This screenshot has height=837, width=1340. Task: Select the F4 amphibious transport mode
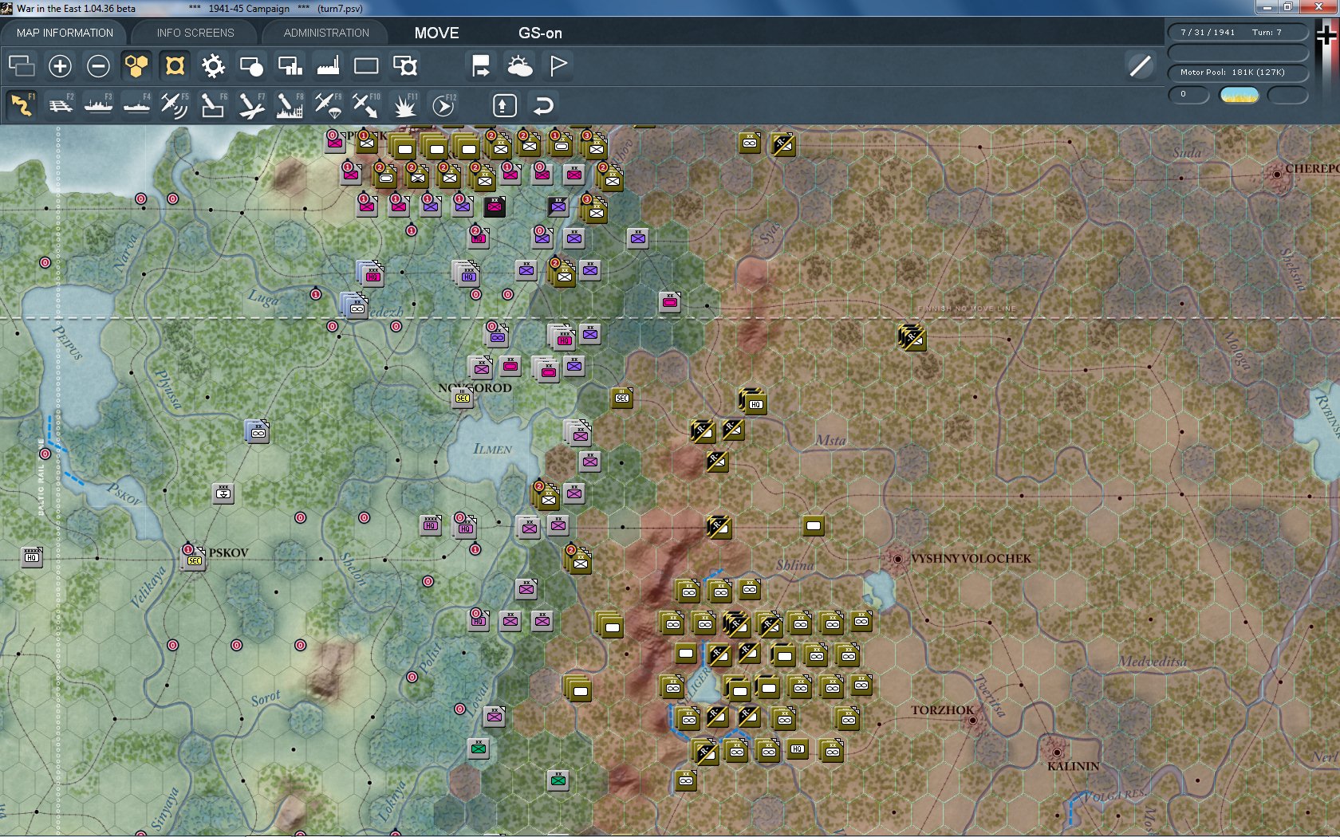tap(136, 105)
